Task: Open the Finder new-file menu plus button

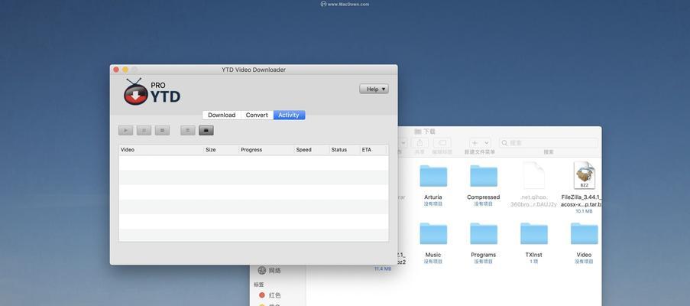Action: point(480,142)
